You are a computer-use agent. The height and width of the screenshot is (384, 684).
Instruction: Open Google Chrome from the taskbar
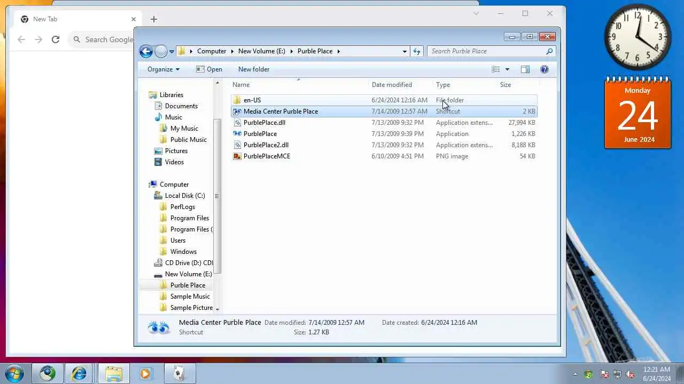pyautogui.click(x=47, y=373)
